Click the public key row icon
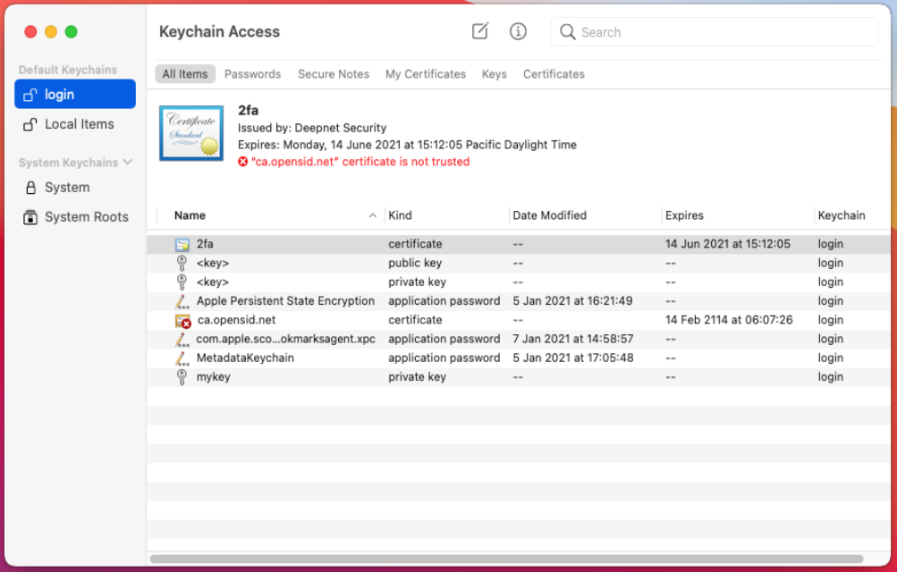The height and width of the screenshot is (572, 897). click(x=182, y=264)
